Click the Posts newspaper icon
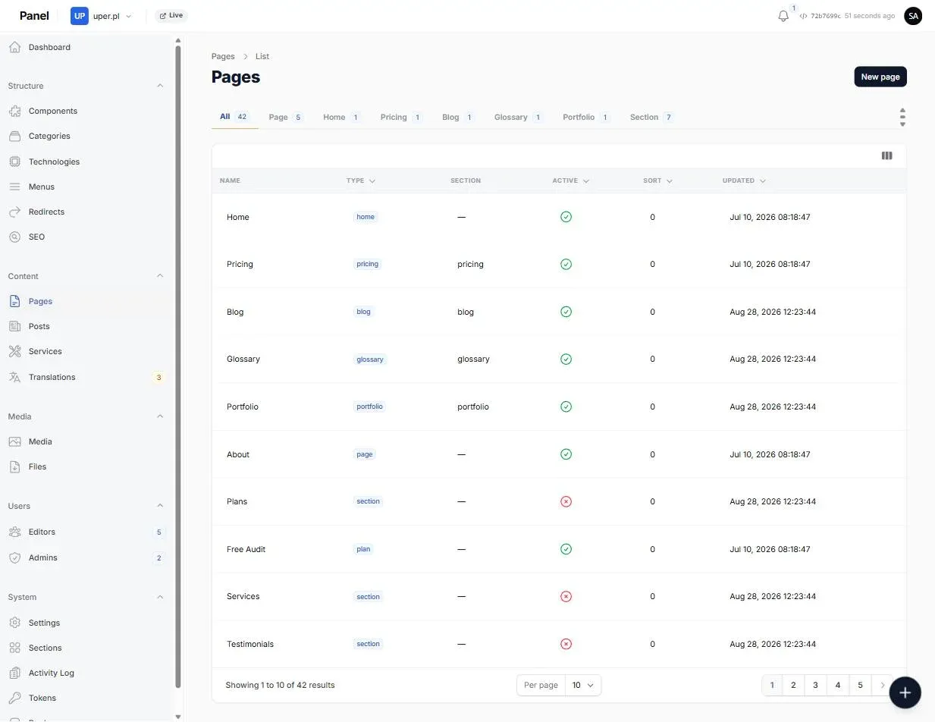The image size is (935, 722). click(x=14, y=326)
